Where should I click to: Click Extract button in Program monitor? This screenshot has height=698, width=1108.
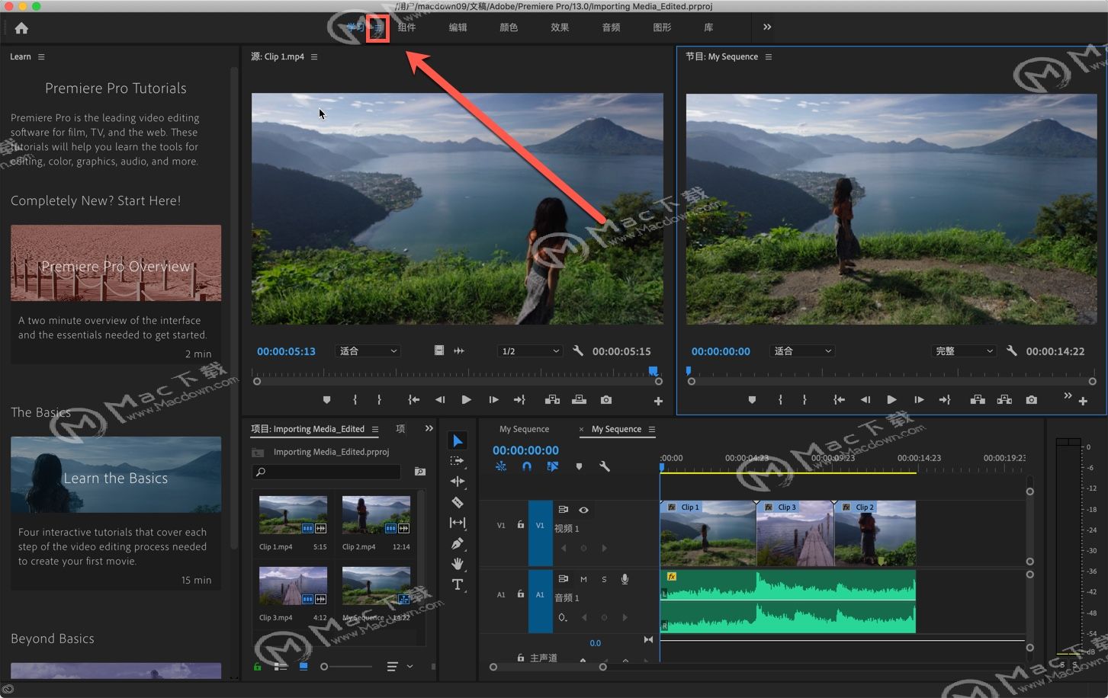coord(1004,400)
